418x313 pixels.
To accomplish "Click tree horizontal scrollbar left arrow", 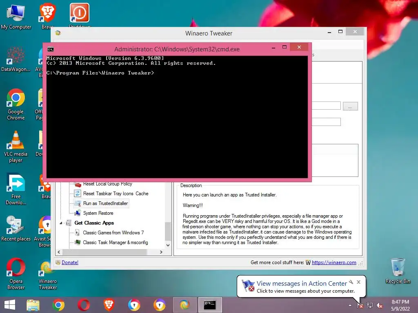I will 59,252.
